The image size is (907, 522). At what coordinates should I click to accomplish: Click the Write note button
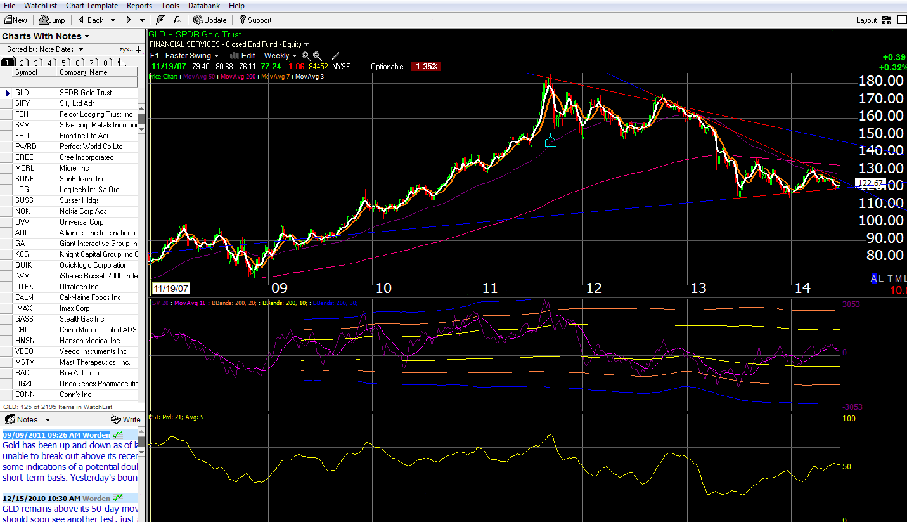point(125,419)
